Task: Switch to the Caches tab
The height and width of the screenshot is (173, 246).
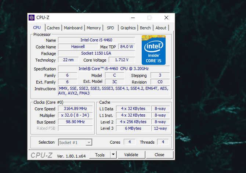Action: tap(53, 28)
